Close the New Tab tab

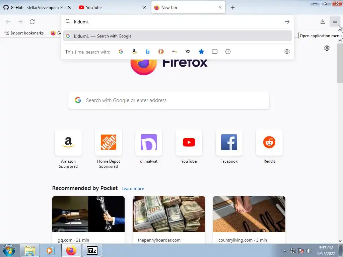click(220, 7)
